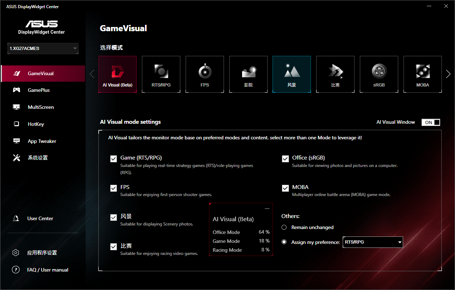Image resolution: width=455 pixels, height=290 pixels.
Task: Close the ASUS DisplayWidget Center window
Action: (x=446, y=6)
